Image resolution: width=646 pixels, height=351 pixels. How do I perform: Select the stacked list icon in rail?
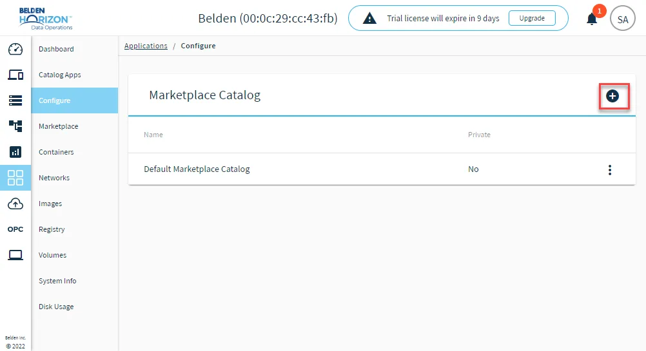[x=15, y=100]
